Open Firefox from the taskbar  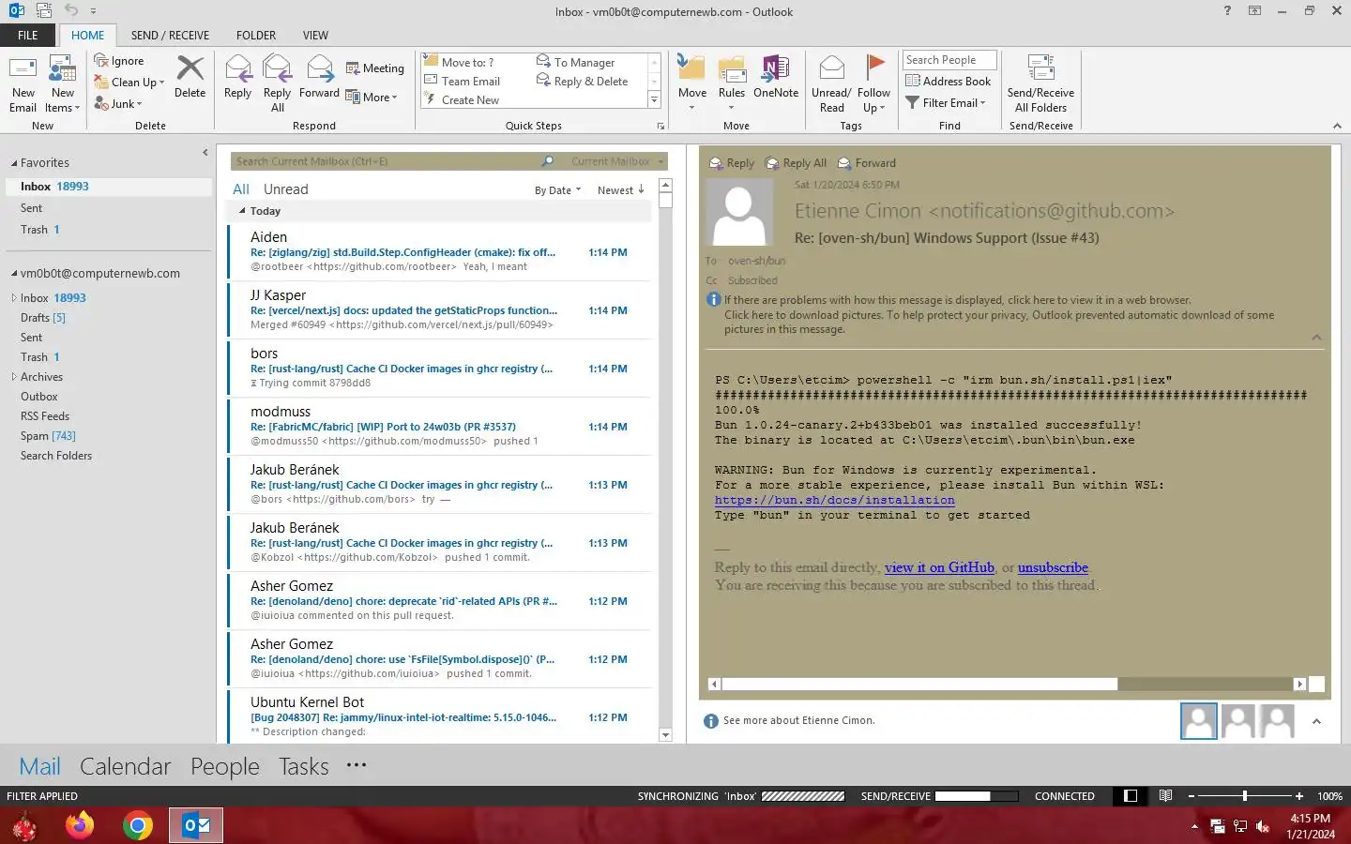[80, 825]
